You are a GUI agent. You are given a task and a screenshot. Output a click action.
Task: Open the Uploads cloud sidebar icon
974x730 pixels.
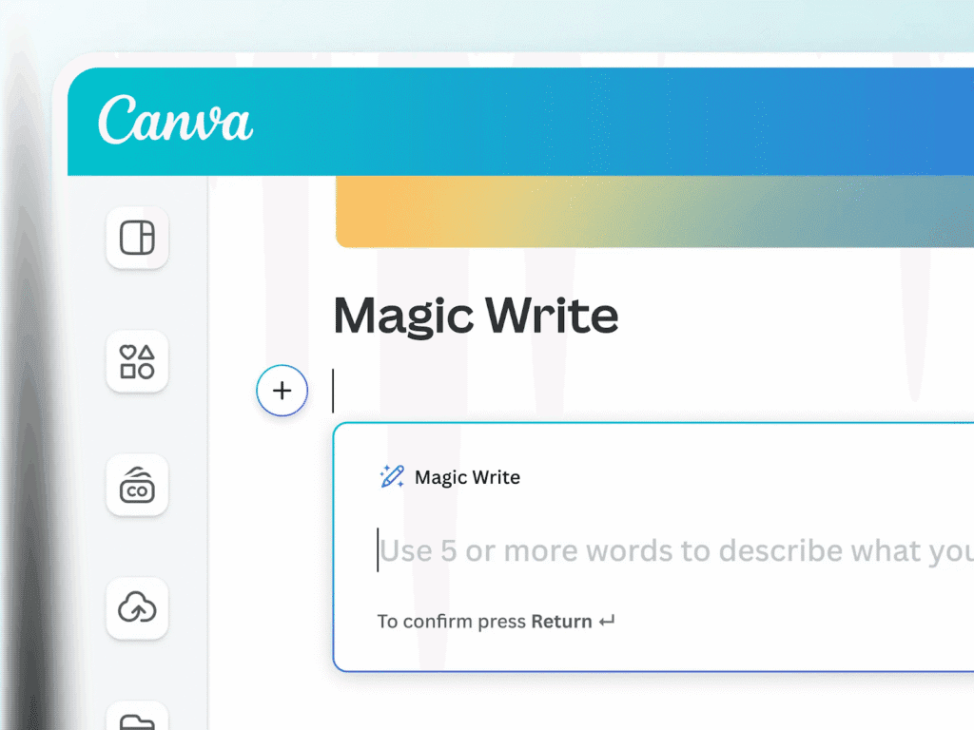coord(137,608)
